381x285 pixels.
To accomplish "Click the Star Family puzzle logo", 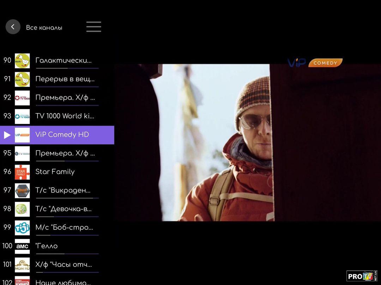I will click(x=22, y=172).
